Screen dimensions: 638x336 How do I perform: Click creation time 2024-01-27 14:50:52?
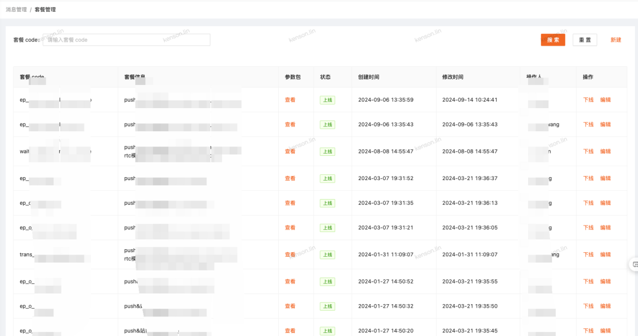pos(386,282)
